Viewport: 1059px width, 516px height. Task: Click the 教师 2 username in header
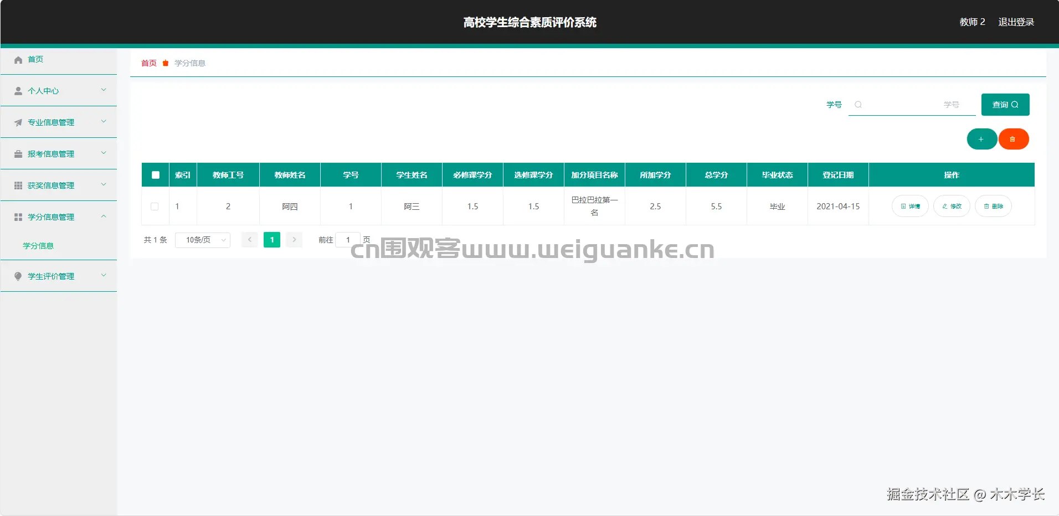pyautogui.click(x=972, y=22)
